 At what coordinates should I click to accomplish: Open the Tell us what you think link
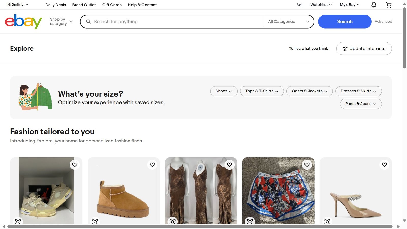(x=308, y=49)
